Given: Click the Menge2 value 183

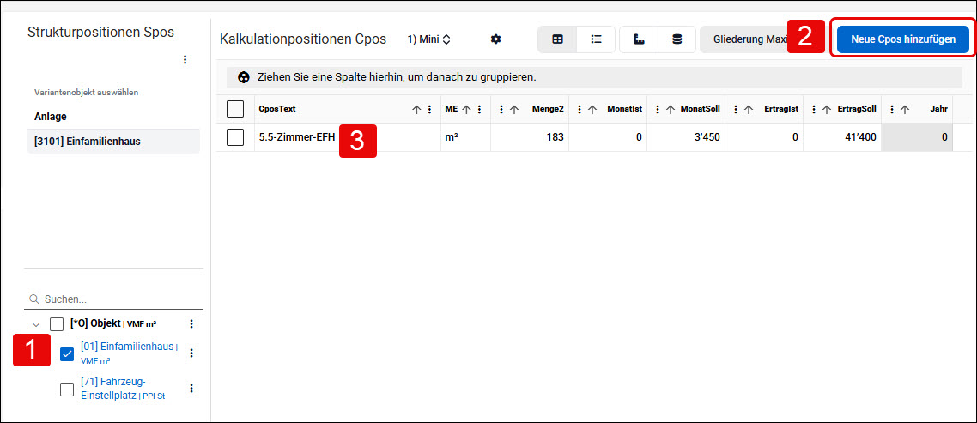Looking at the screenshot, I should tap(555, 137).
